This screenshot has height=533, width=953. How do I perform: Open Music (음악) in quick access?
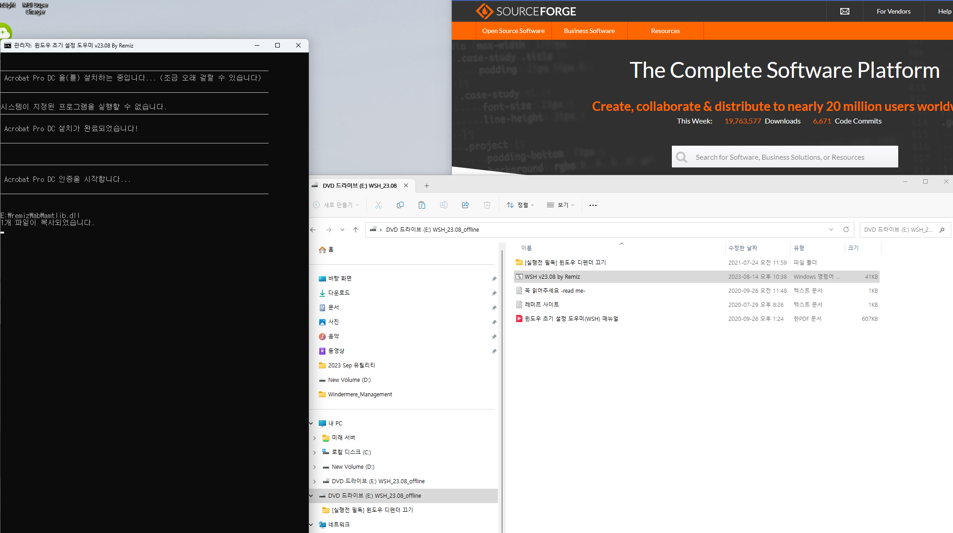coord(329,336)
